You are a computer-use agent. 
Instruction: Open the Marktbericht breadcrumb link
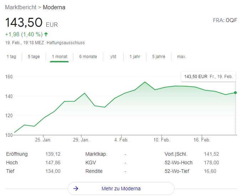21,7
